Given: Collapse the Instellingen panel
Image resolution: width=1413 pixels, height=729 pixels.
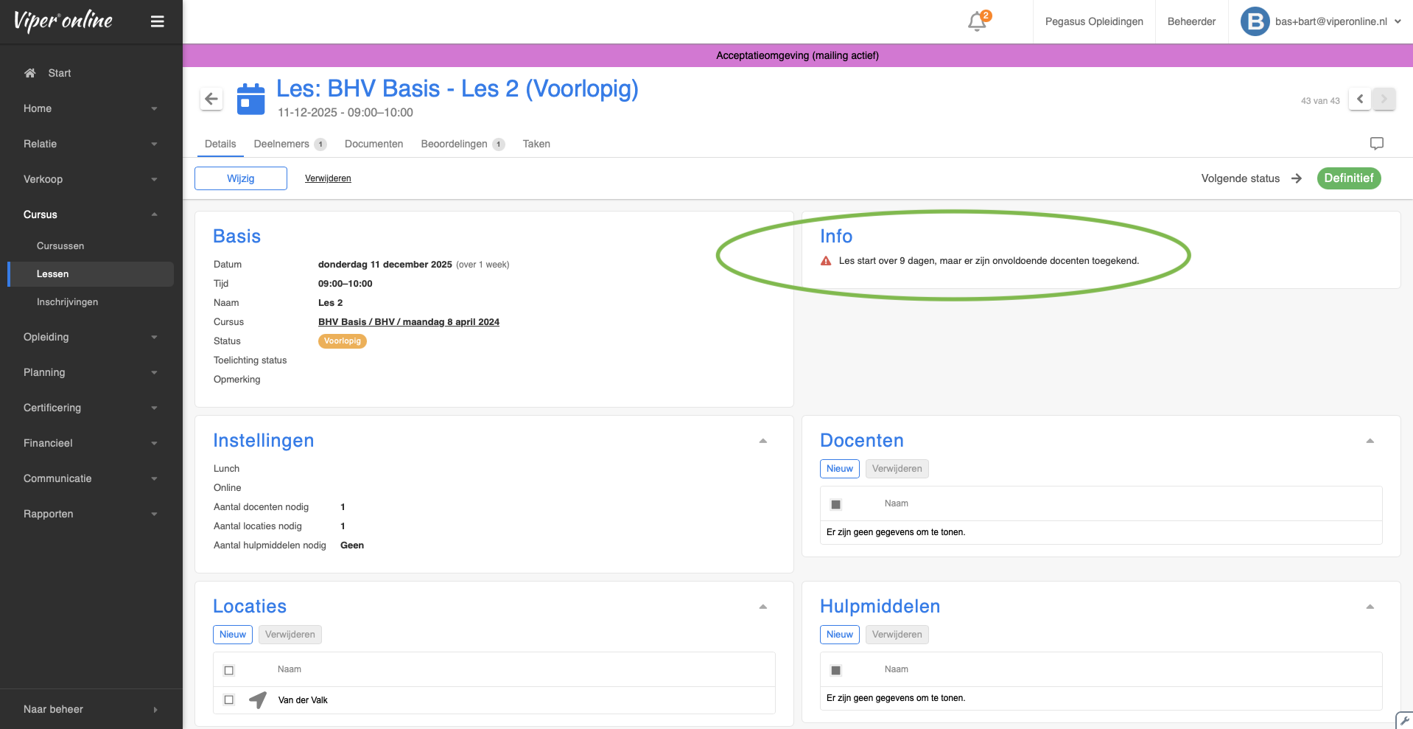Looking at the screenshot, I should coord(762,440).
